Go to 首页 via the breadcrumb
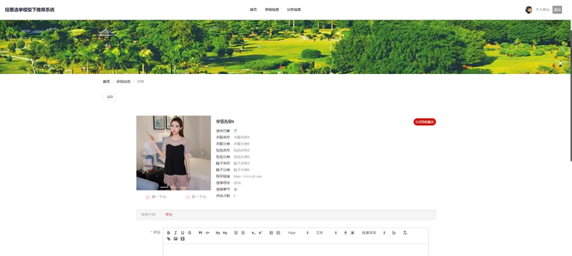 tap(106, 81)
